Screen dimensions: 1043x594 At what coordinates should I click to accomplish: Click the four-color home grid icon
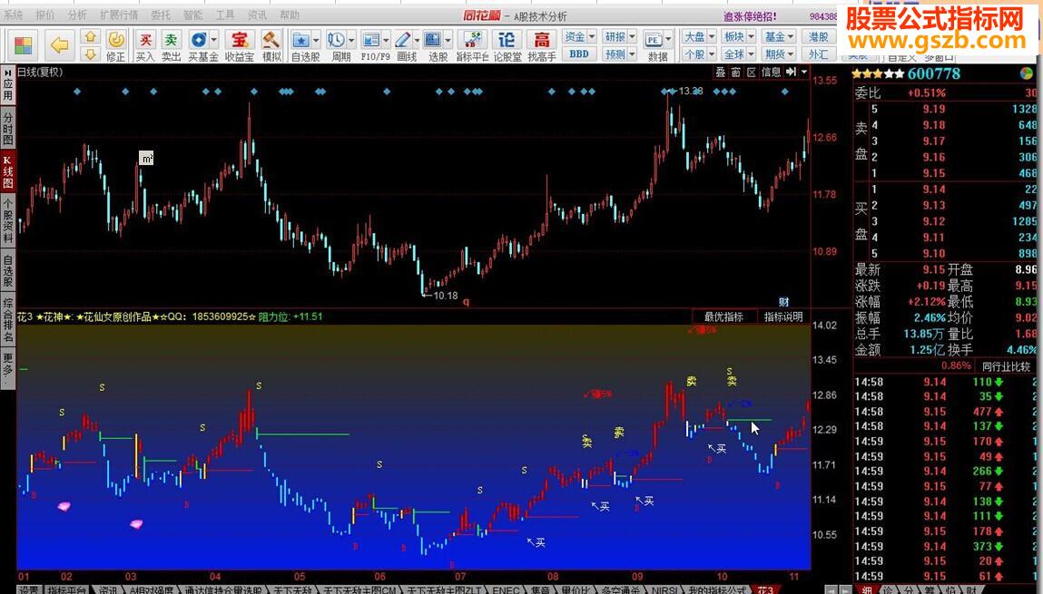[24, 45]
